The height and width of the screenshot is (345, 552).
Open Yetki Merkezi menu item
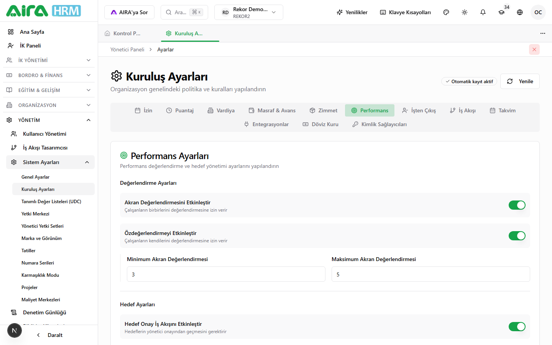click(53, 214)
